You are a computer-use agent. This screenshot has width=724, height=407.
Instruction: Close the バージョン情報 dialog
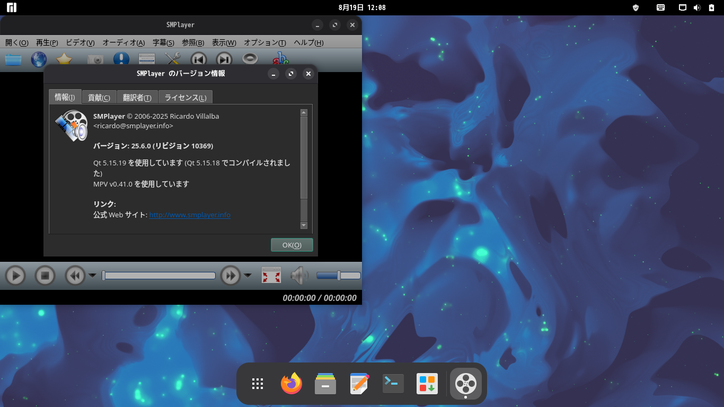(308, 74)
